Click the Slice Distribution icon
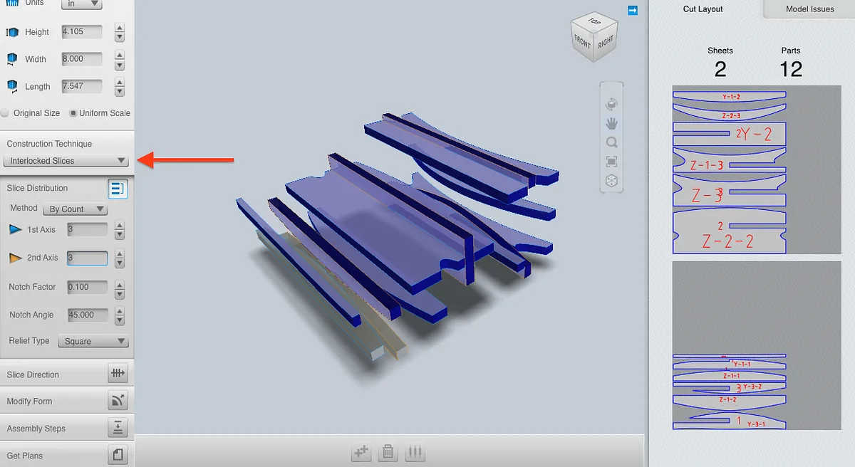The image size is (855, 467). click(x=118, y=189)
